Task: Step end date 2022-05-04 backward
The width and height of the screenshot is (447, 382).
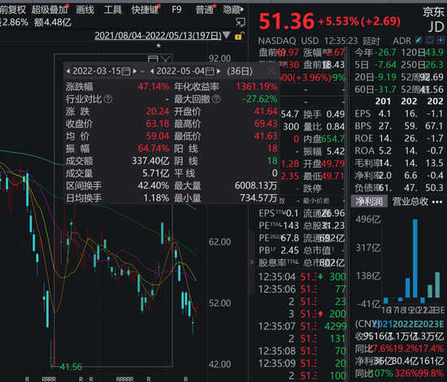Action: tap(152, 71)
